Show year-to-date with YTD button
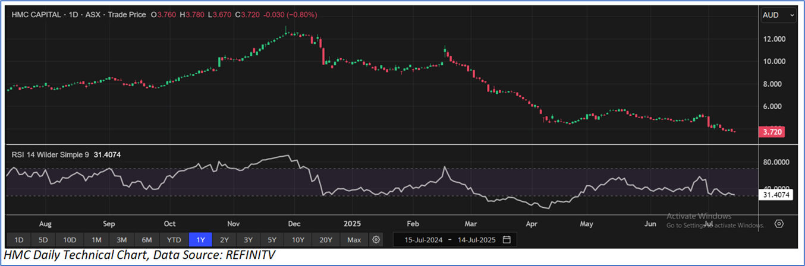This screenshot has width=805, height=266. tap(174, 240)
